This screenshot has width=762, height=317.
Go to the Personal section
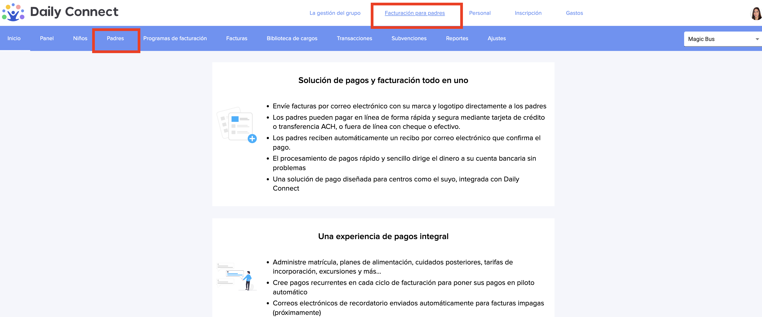pyautogui.click(x=480, y=13)
